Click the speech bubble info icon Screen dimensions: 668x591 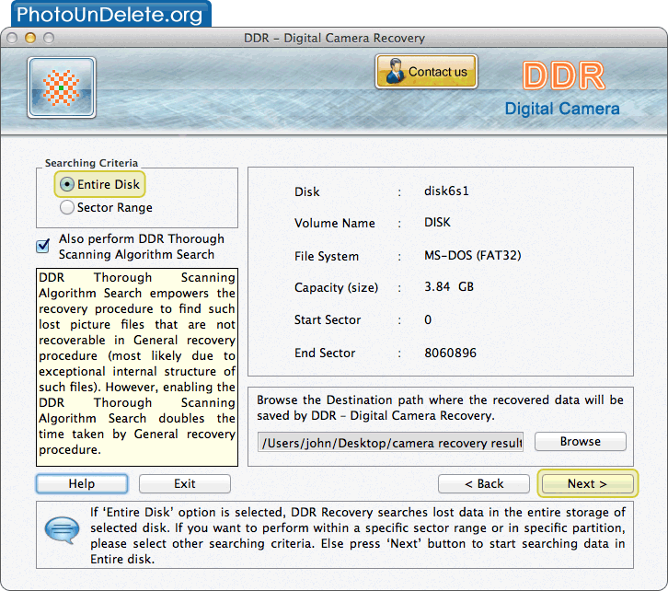click(63, 530)
